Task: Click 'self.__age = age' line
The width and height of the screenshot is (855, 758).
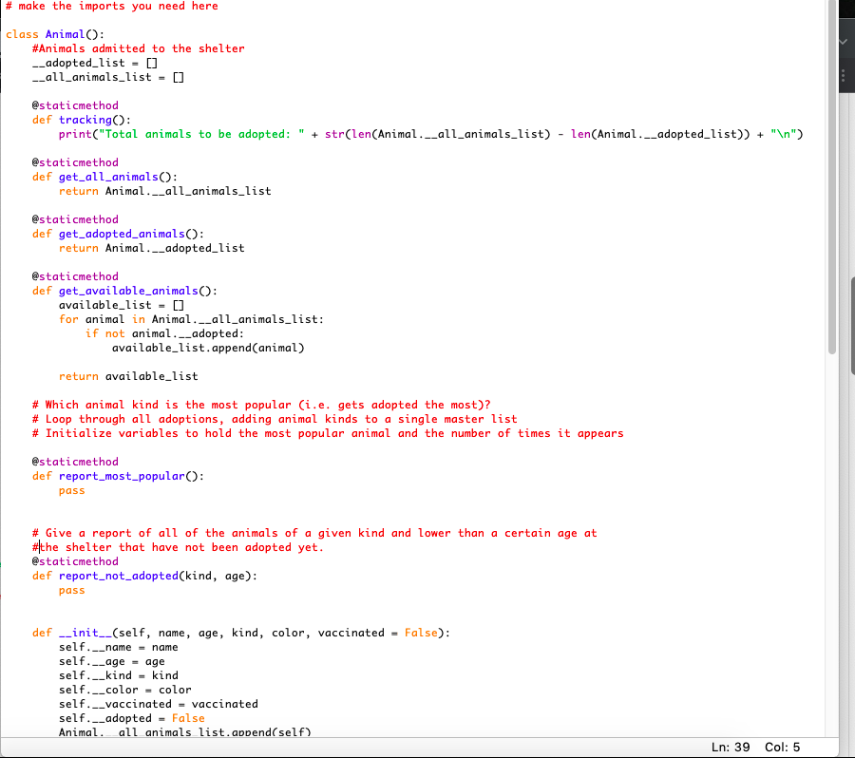Action: [x=112, y=661]
